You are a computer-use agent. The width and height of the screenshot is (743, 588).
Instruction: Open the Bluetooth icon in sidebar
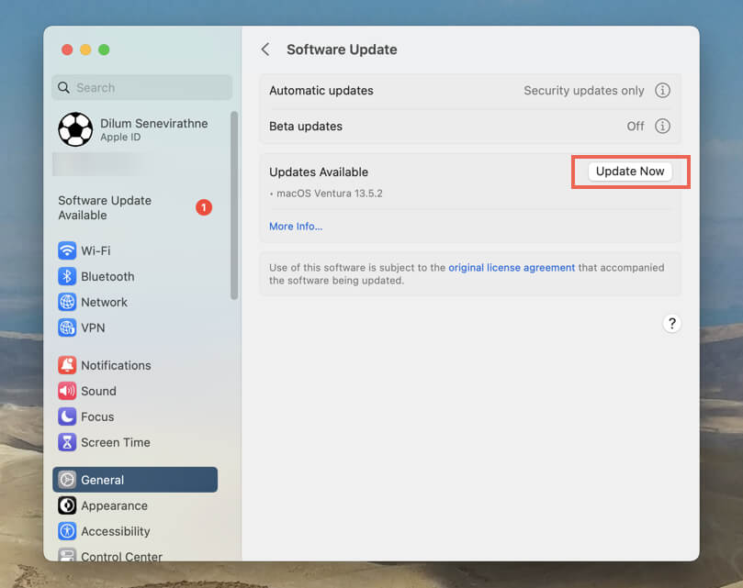click(67, 276)
